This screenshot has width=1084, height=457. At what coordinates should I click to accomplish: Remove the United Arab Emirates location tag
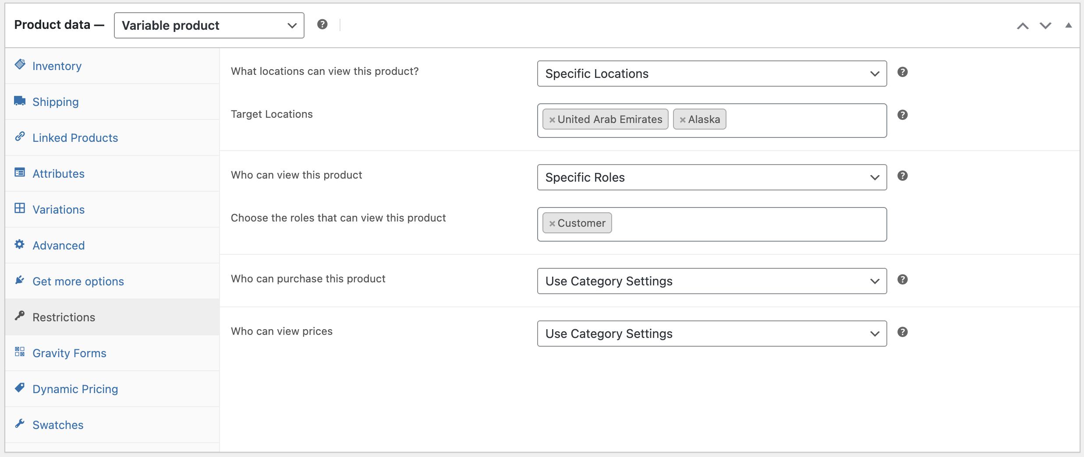[x=552, y=119]
